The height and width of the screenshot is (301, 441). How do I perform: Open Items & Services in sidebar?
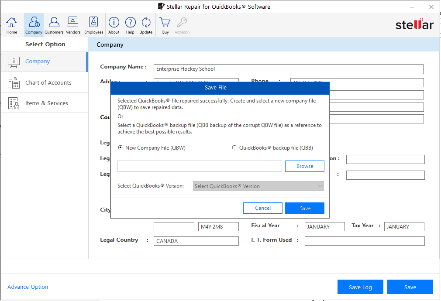[x=45, y=103]
